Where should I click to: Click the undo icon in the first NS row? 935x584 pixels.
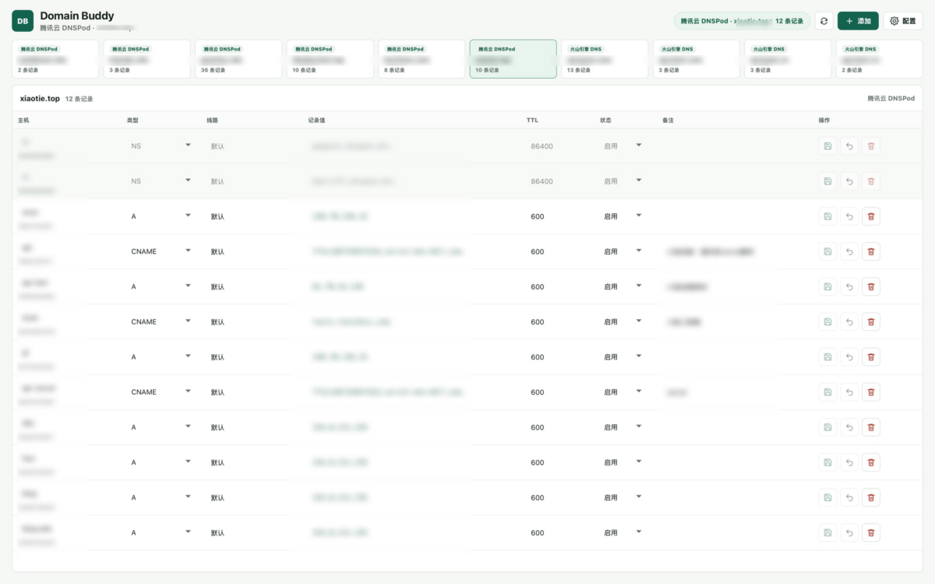tap(849, 146)
